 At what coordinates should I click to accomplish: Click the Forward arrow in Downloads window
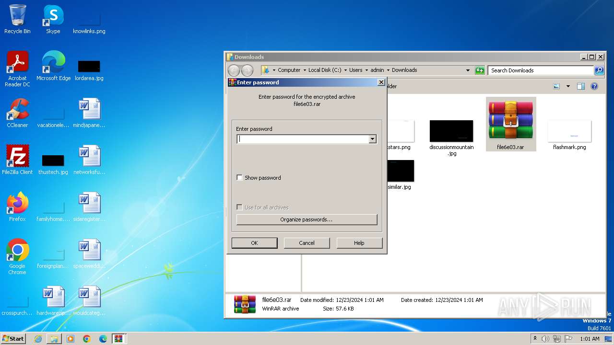(247, 70)
